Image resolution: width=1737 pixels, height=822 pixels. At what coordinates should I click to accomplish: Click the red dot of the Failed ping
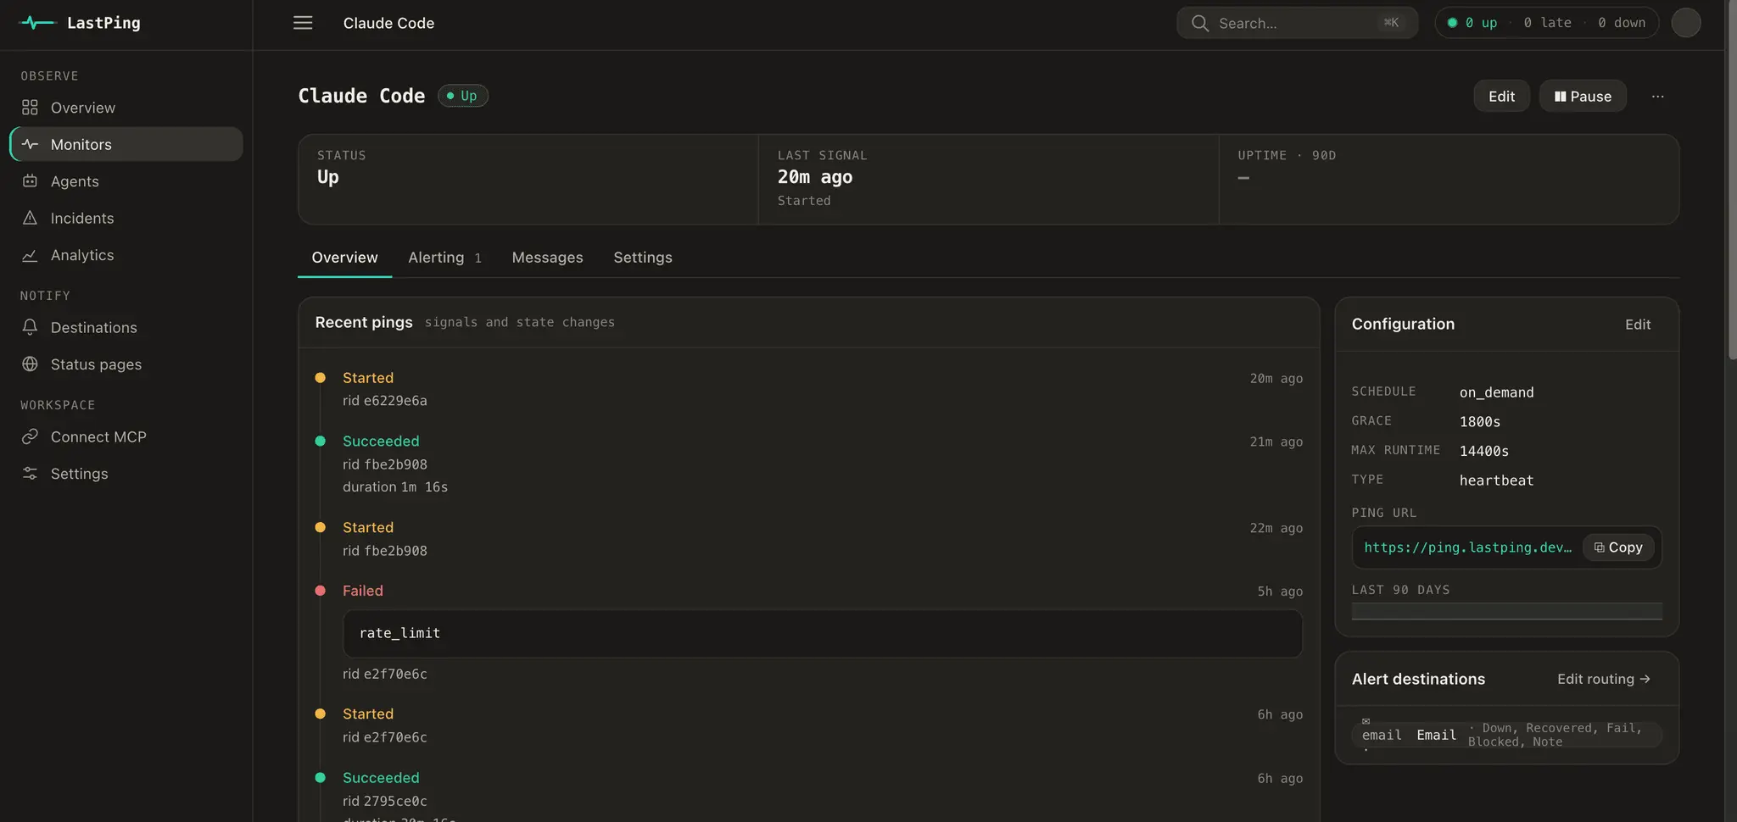coord(320,591)
